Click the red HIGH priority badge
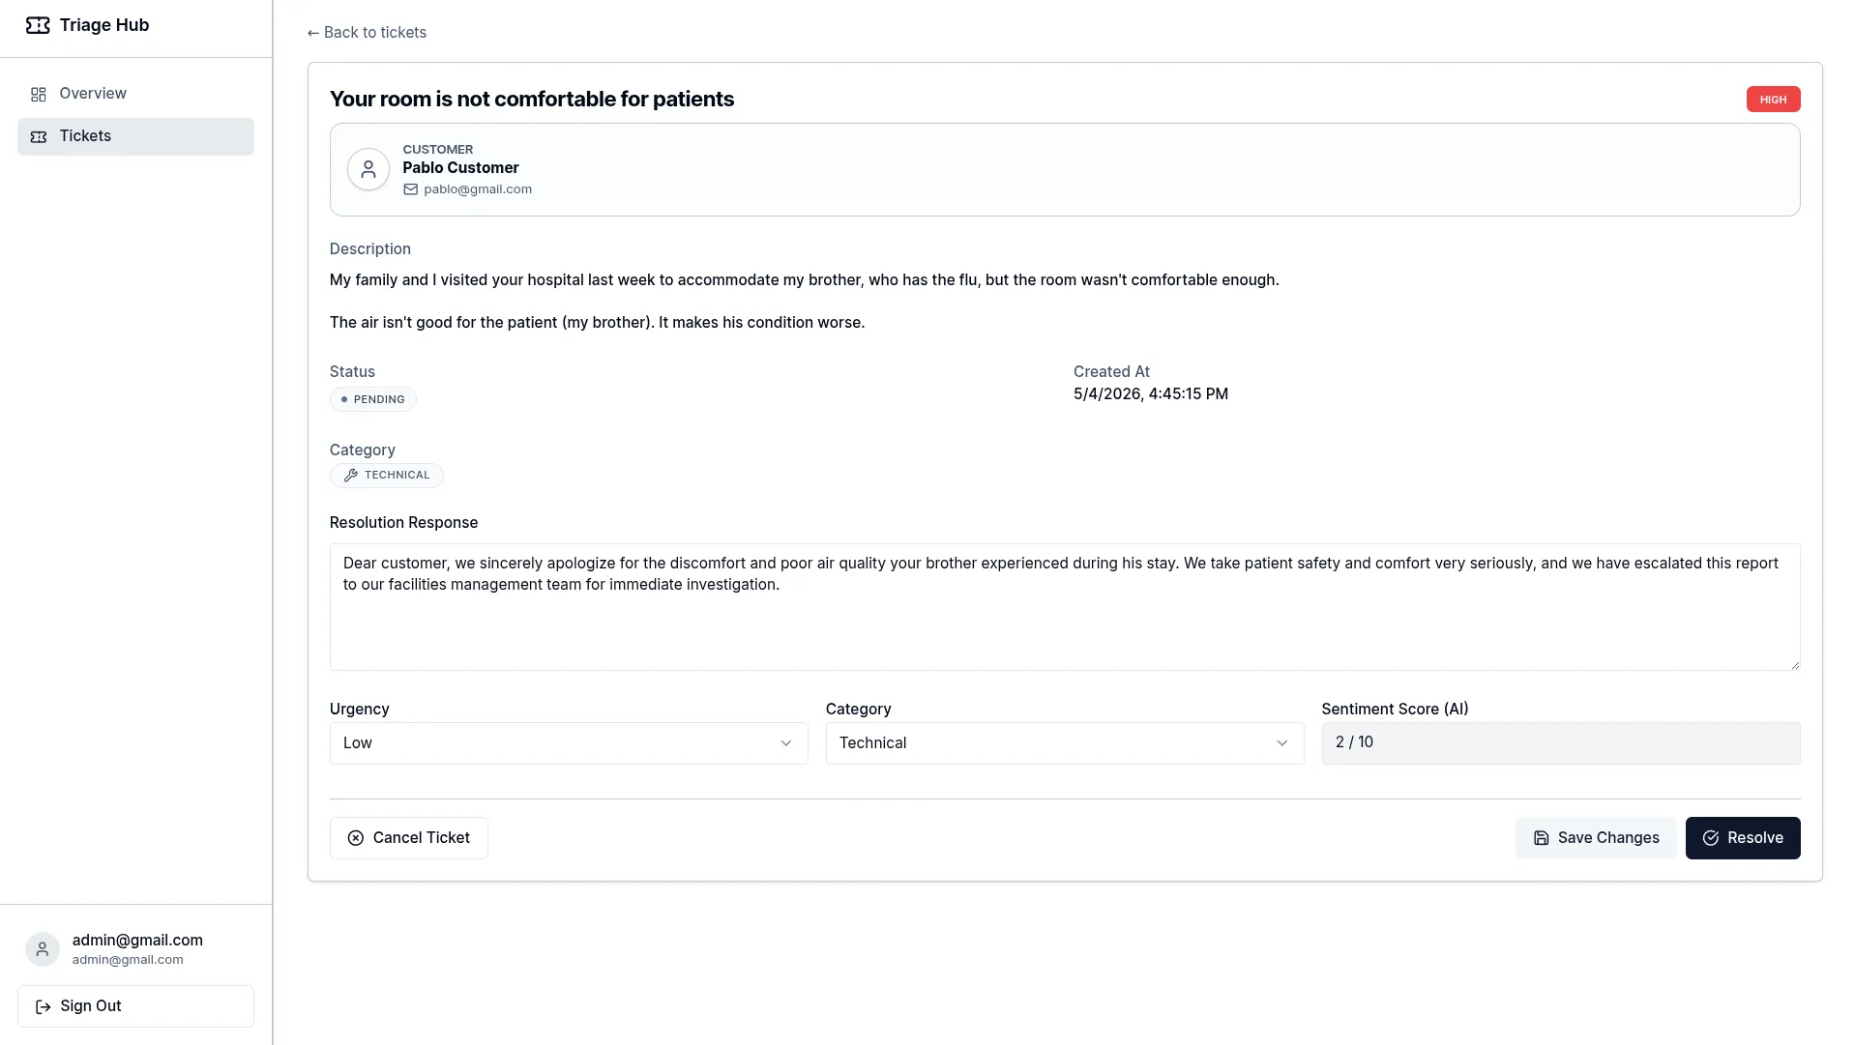Image resolution: width=1855 pixels, height=1045 pixels. point(1773,100)
